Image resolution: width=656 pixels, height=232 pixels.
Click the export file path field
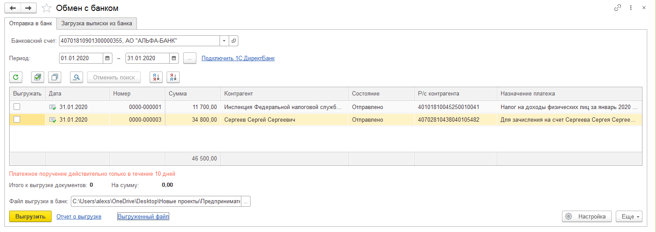[156, 201]
